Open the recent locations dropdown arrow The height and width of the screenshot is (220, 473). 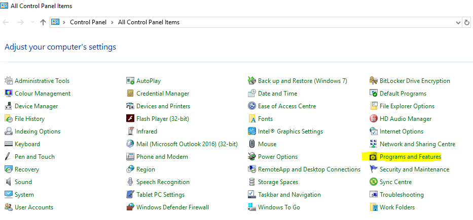[33, 22]
